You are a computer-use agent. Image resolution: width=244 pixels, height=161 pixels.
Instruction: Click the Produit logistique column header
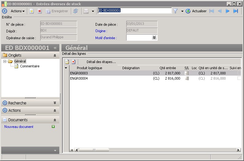(89, 68)
